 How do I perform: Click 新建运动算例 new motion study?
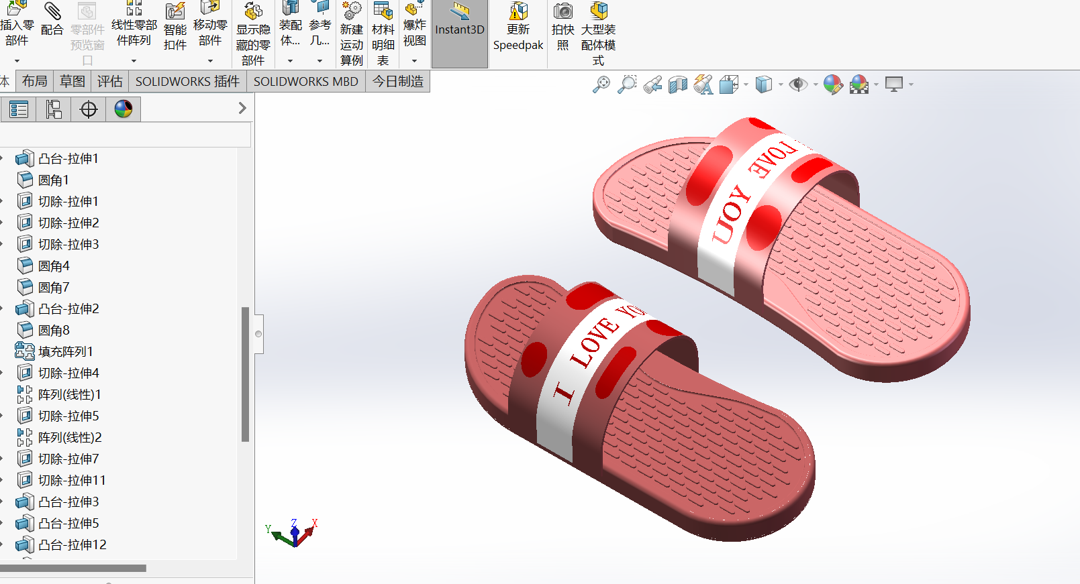coord(351,34)
